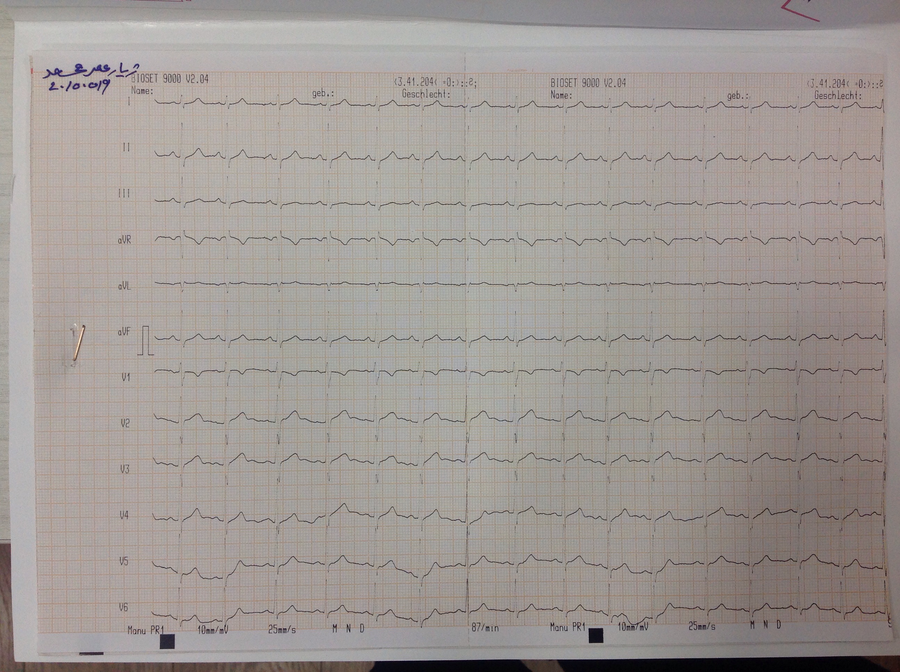This screenshot has width=900, height=672.
Task: Select the lead II label
Action: tap(126, 147)
